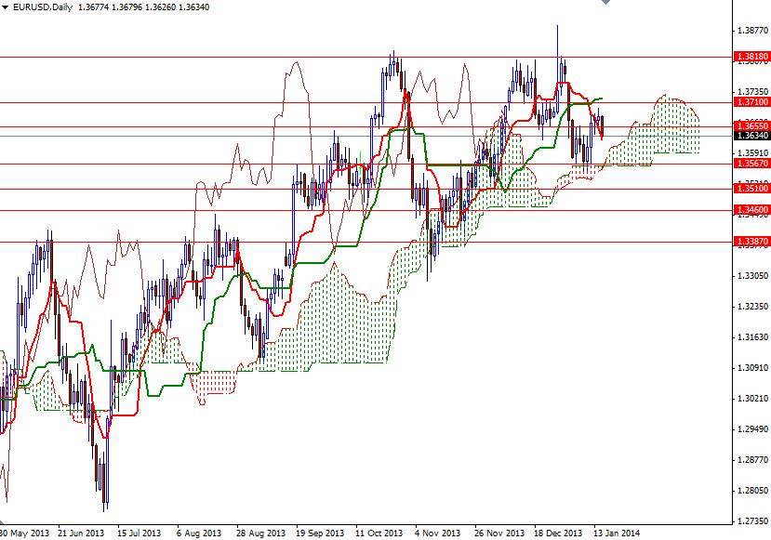Click the 13 Jan 2014 date axis label
The height and width of the screenshot is (540, 771).
pos(620,527)
